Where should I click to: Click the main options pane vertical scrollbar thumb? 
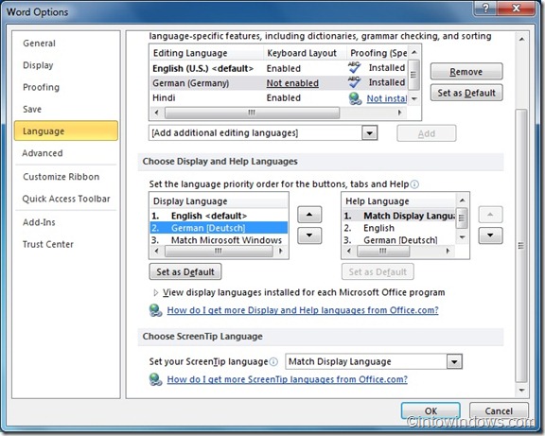point(521,245)
